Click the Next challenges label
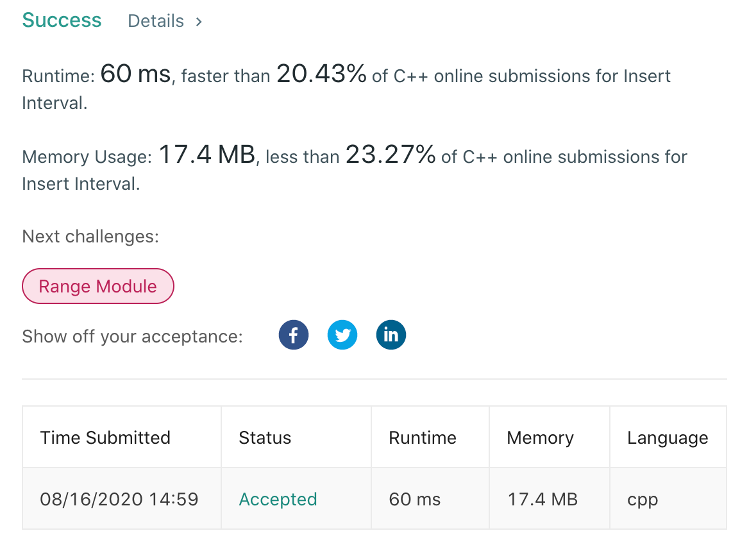The image size is (749, 549). click(x=90, y=236)
